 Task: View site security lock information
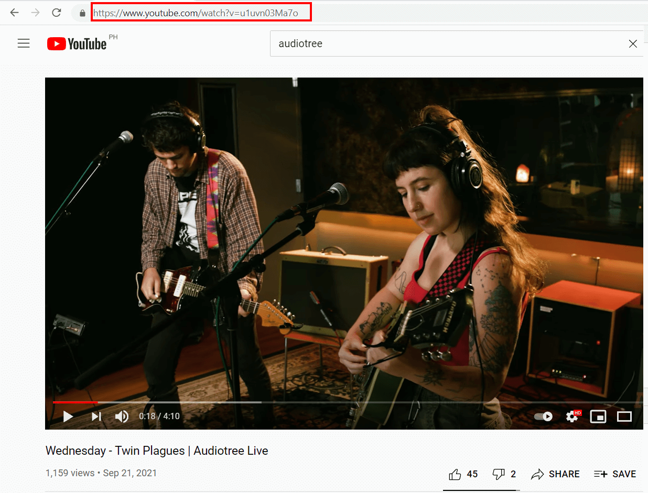pyautogui.click(x=82, y=13)
